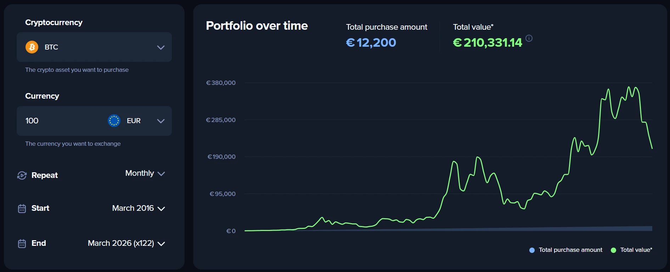670x272 pixels.
Task: Change the March 2026 end date
Action: (126, 243)
